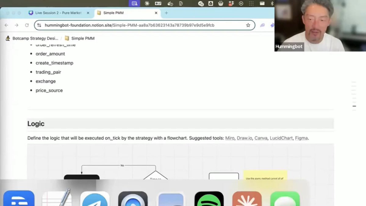Click the 'No' label in flowchart
This screenshot has height=206, width=366.
tap(122, 165)
